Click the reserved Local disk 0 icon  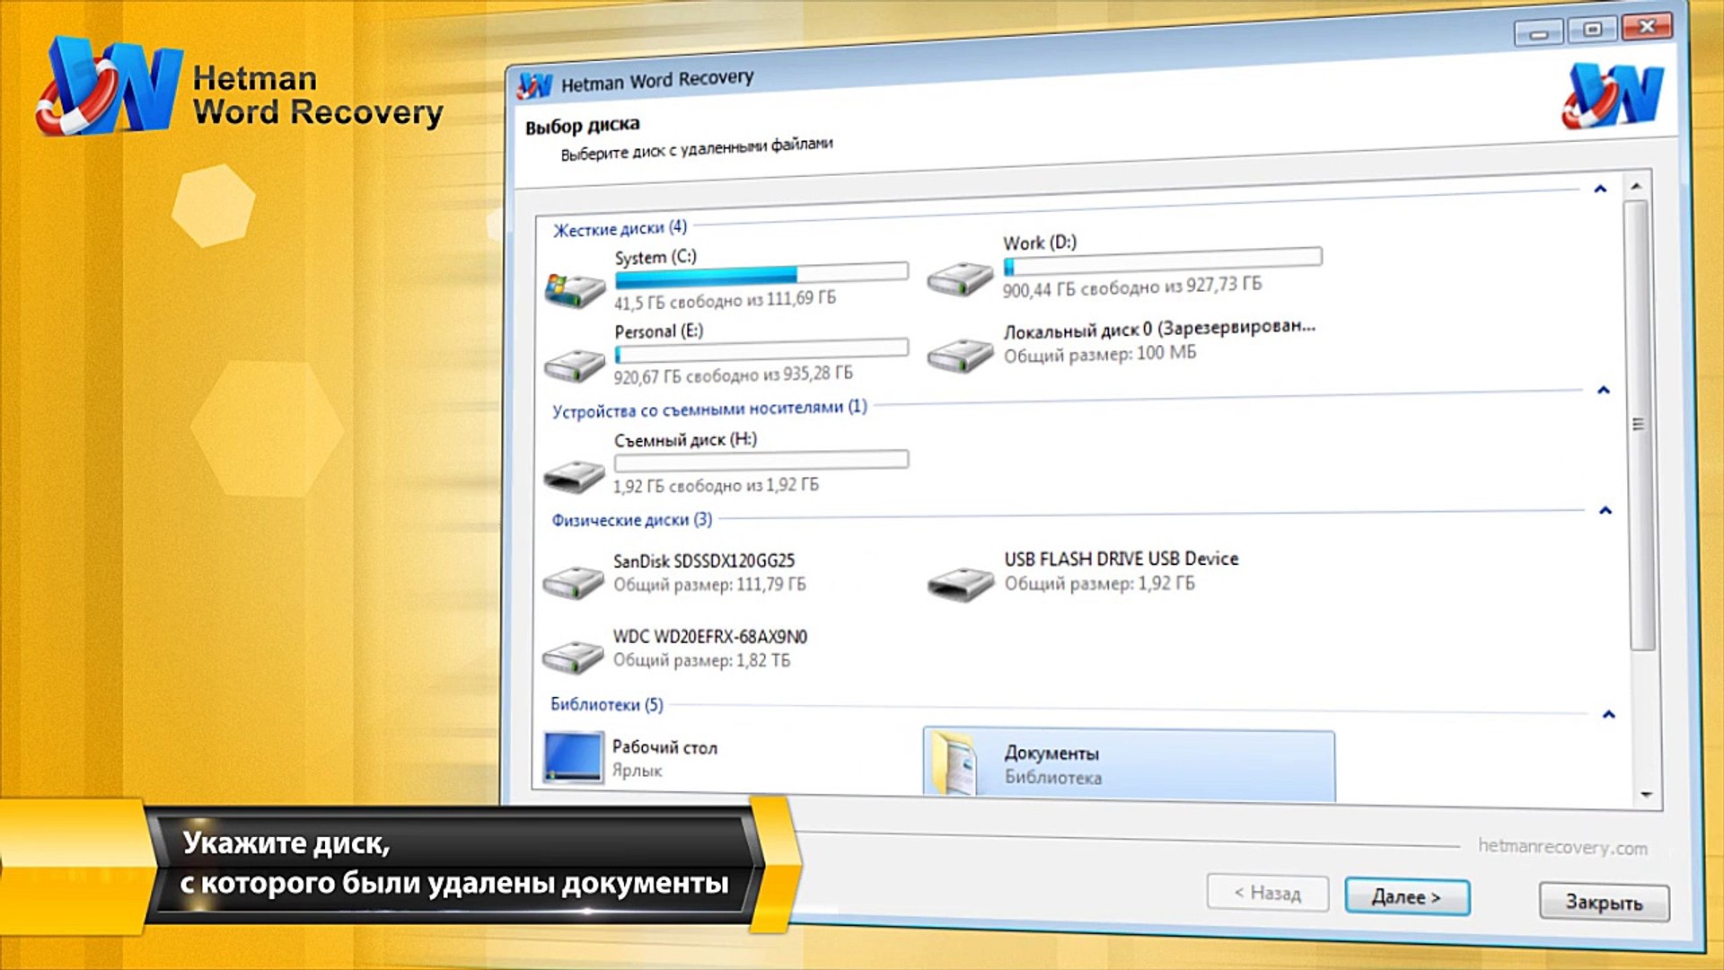point(960,356)
